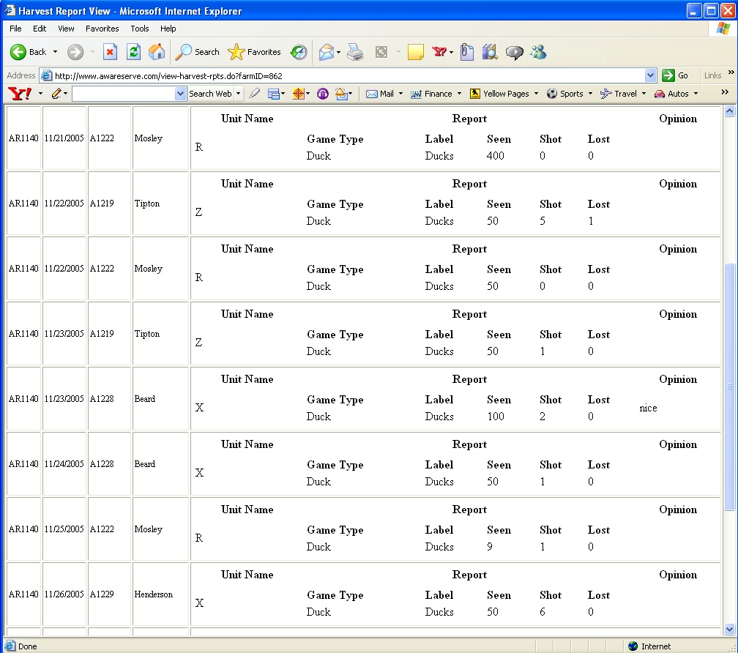
Task: Open the Favorites menu in the menu bar
Action: coord(102,29)
